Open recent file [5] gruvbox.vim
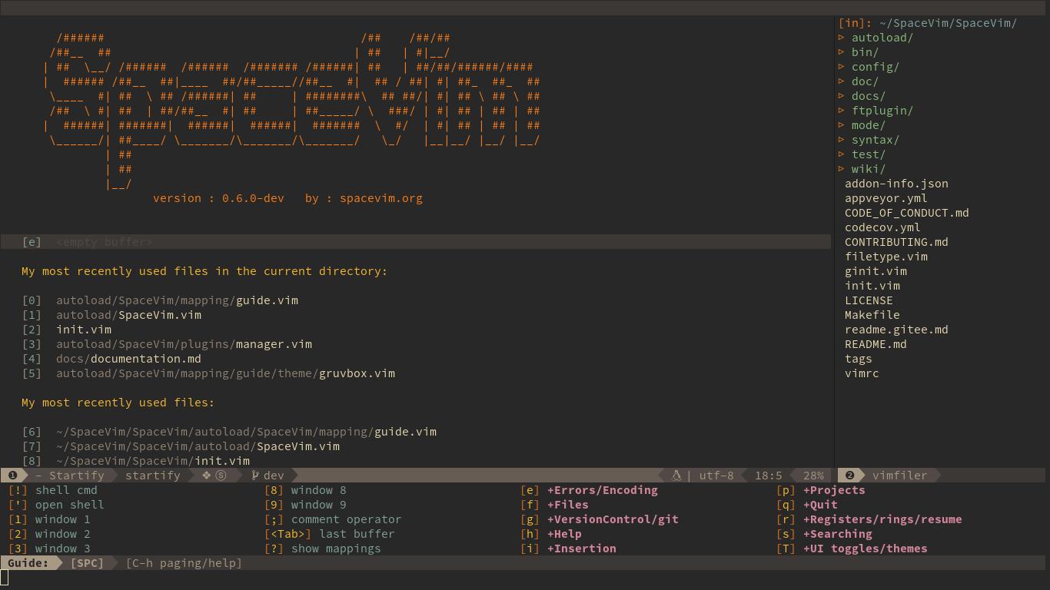Viewport: 1050px width, 590px height. click(208, 373)
